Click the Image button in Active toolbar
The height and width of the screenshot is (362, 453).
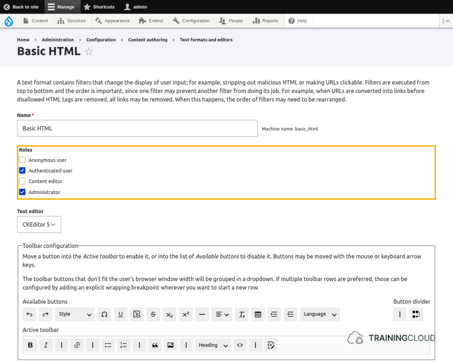(171, 345)
